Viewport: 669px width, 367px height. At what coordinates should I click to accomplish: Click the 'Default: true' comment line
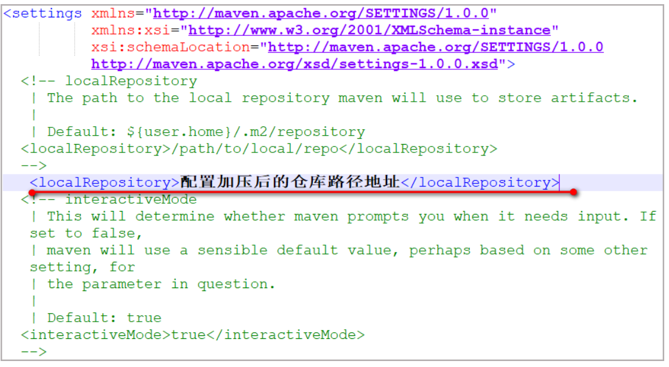[104, 317]
